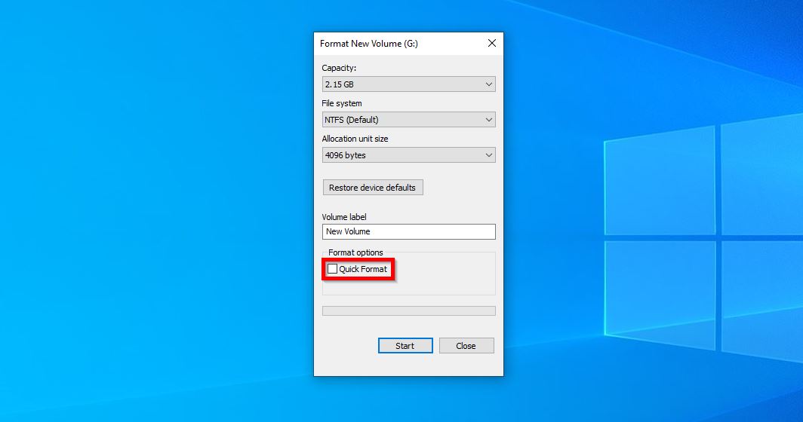Click the Close button
Viewport: 803px width, 422px height.
(466, 346)
